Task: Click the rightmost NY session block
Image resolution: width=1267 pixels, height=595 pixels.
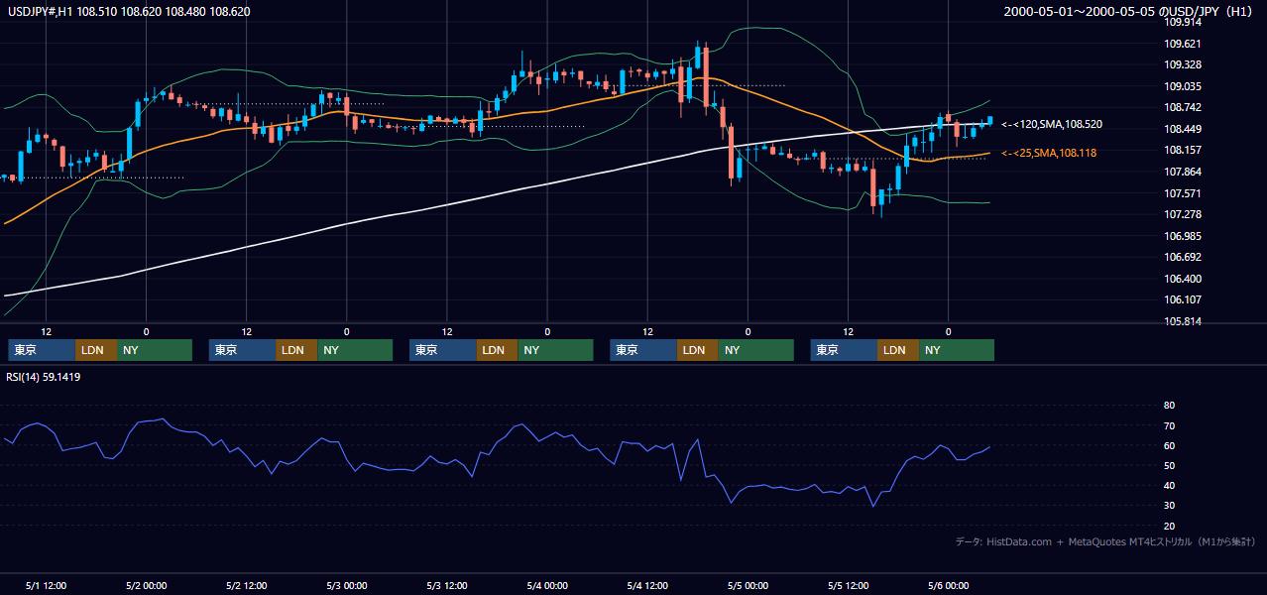Action: [957, 350]
